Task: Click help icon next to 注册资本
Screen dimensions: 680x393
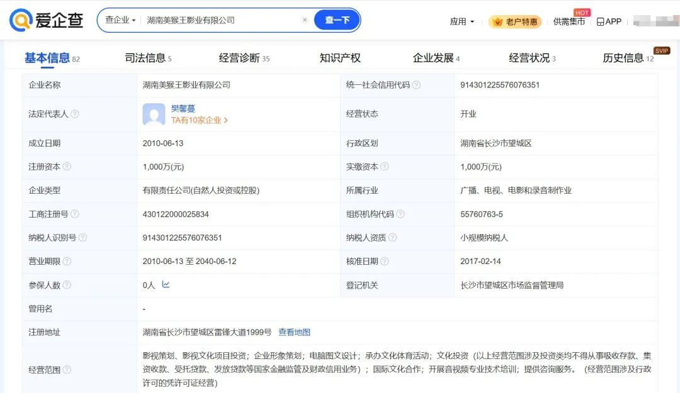Action: click(x=67, y=167)
